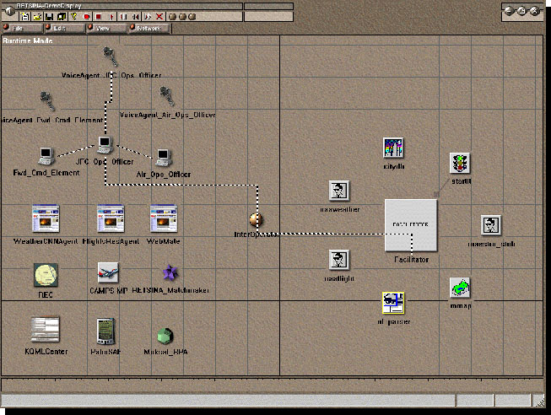Click the save floppy disk toolbar icon
This screenshot has height=415, width=551.
(x=50, y=16)
